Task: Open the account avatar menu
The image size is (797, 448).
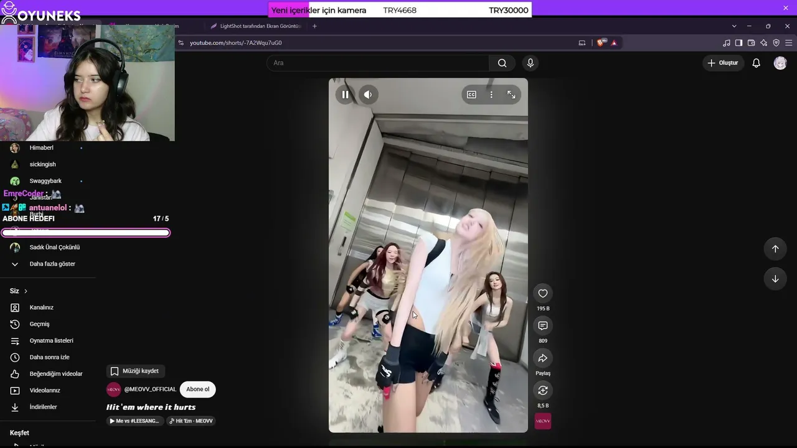Action: tap(780, 63)
